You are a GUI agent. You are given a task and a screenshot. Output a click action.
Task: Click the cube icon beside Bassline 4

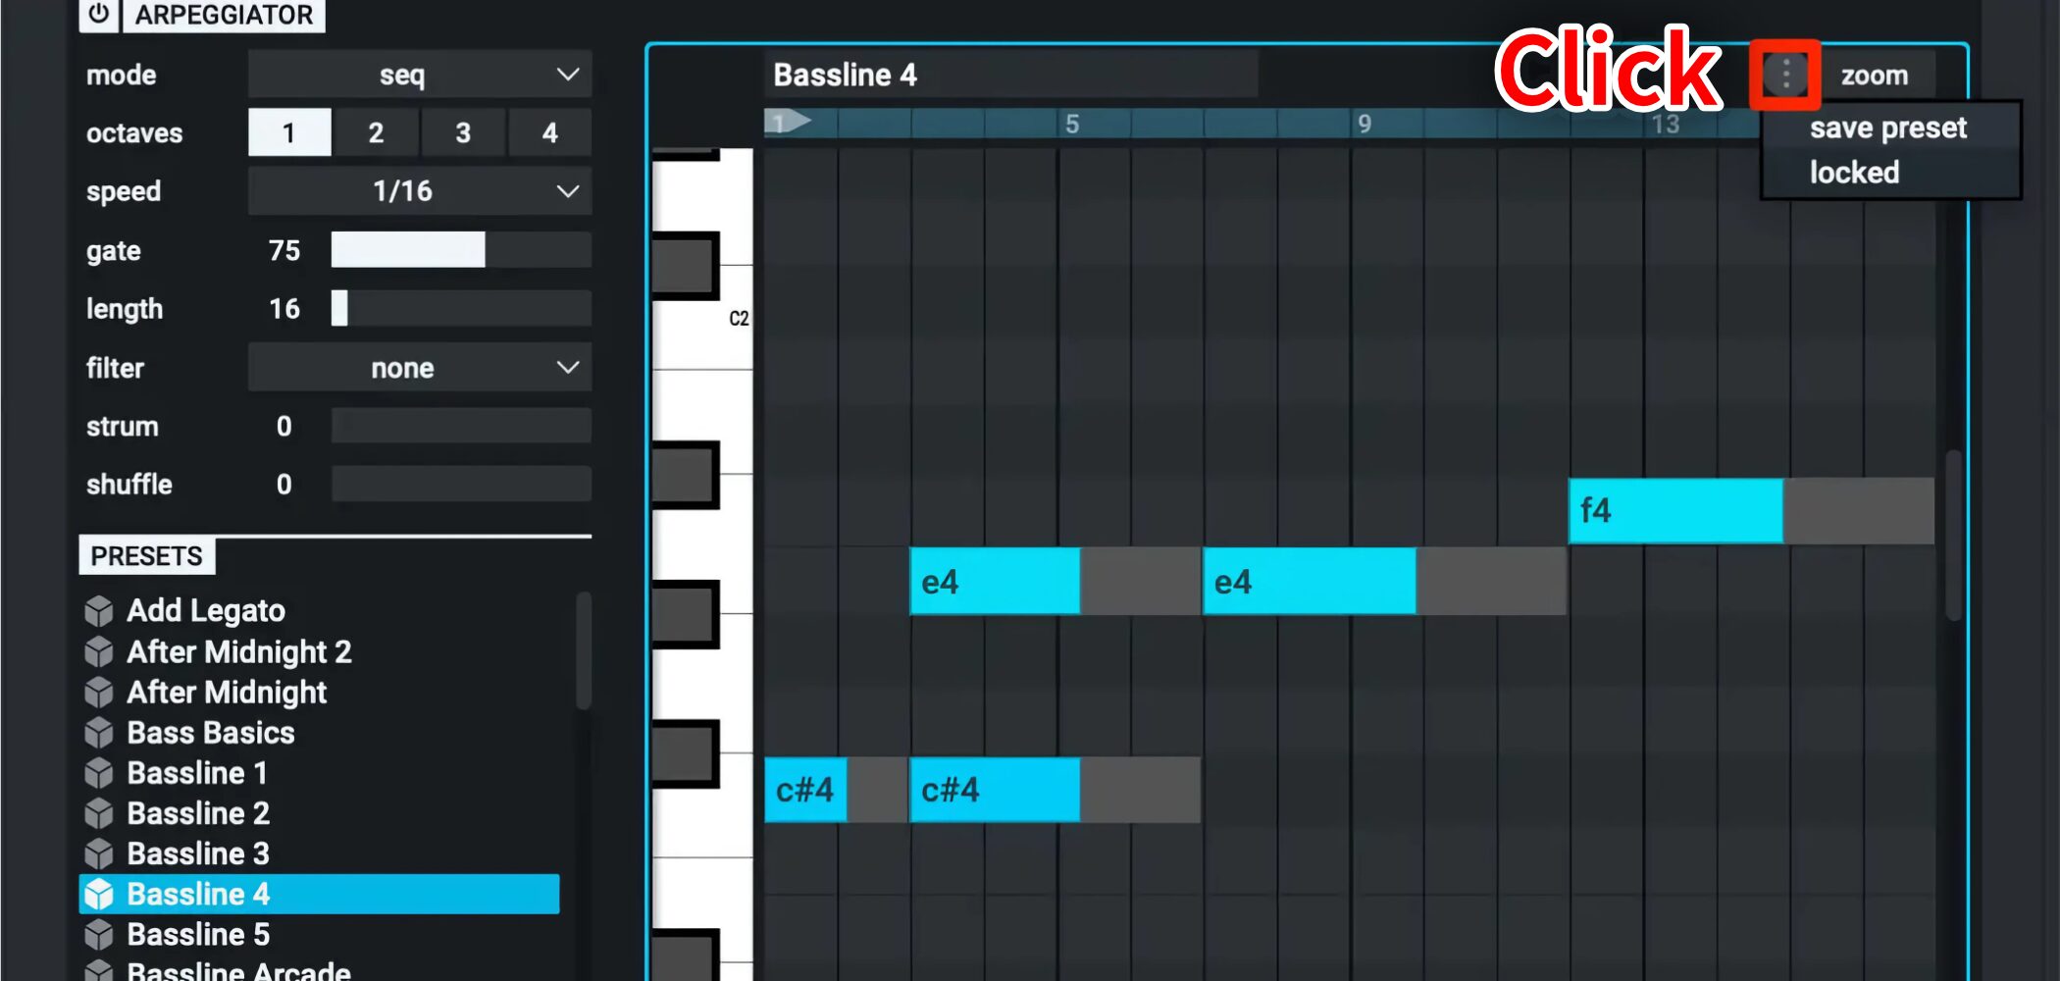(x=99, y=894)
